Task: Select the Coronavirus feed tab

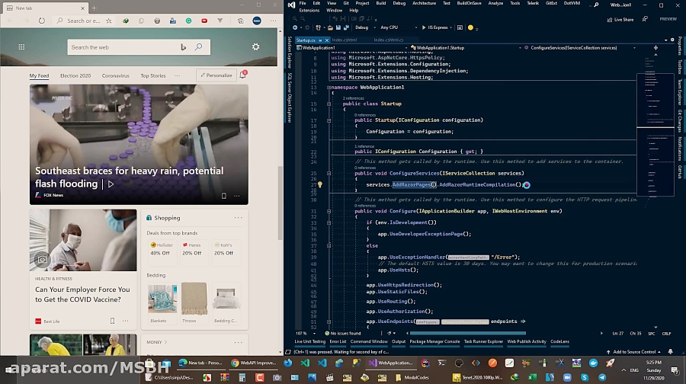Action: pos(116,75)
